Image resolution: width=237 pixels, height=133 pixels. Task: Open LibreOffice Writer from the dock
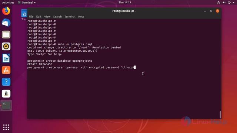[6, 58]
